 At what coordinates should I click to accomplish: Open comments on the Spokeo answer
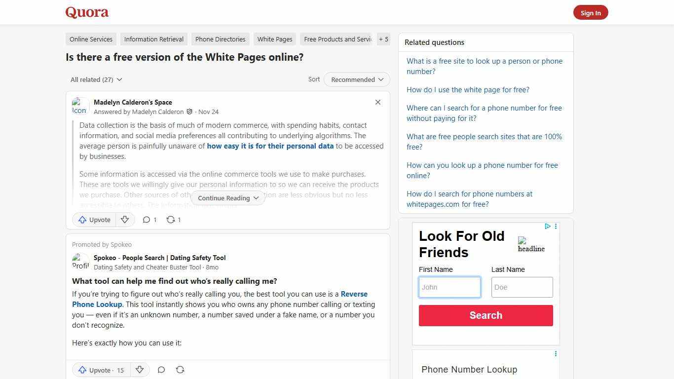161,370
